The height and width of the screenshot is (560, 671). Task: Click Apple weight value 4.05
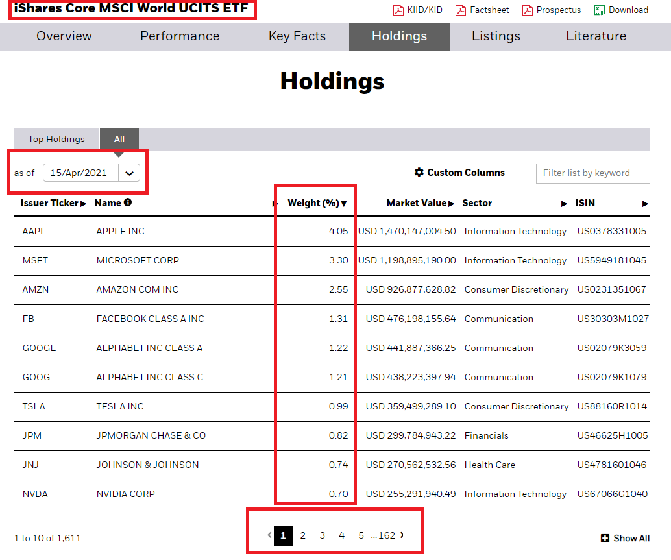click(x=338, y=232)
